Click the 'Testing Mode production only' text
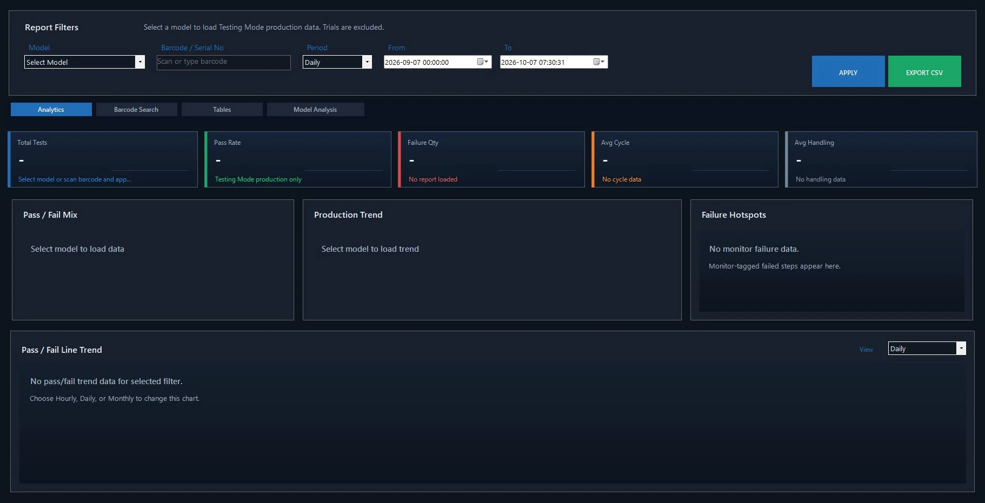 coord(258,179)
